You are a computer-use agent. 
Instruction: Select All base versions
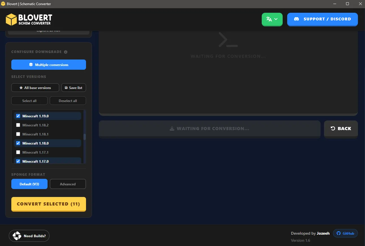pyautogui.click(x=35, y=88)
